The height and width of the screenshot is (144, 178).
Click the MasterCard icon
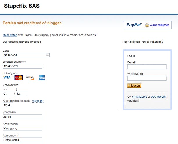[x=19, y=78]
